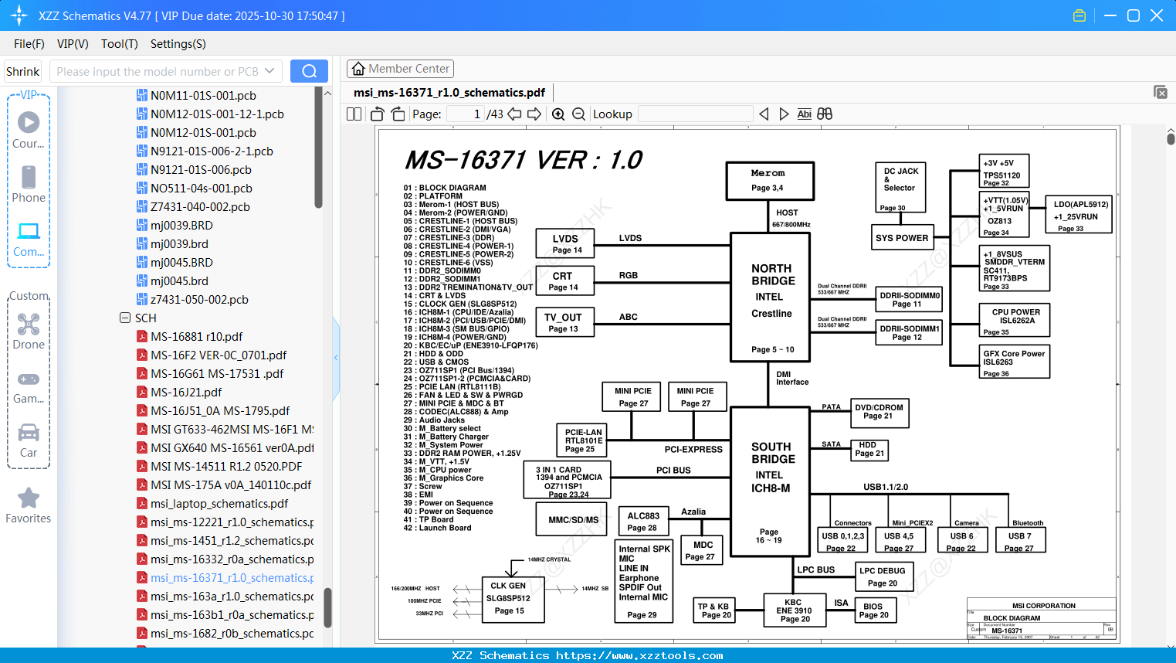Click the binoculars search icon
Screen dimensions: 1176x663
click(x=825, y=114)
